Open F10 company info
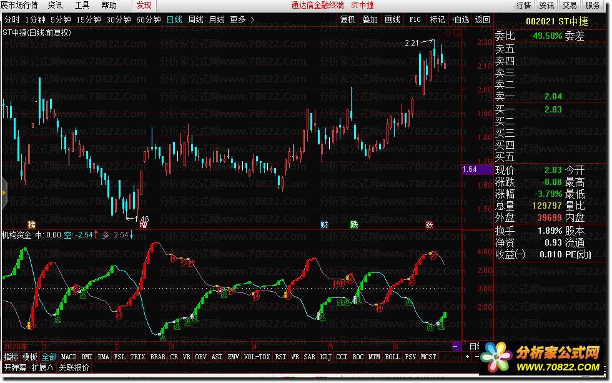The image size is (612, 383). [x=415, y=19]
